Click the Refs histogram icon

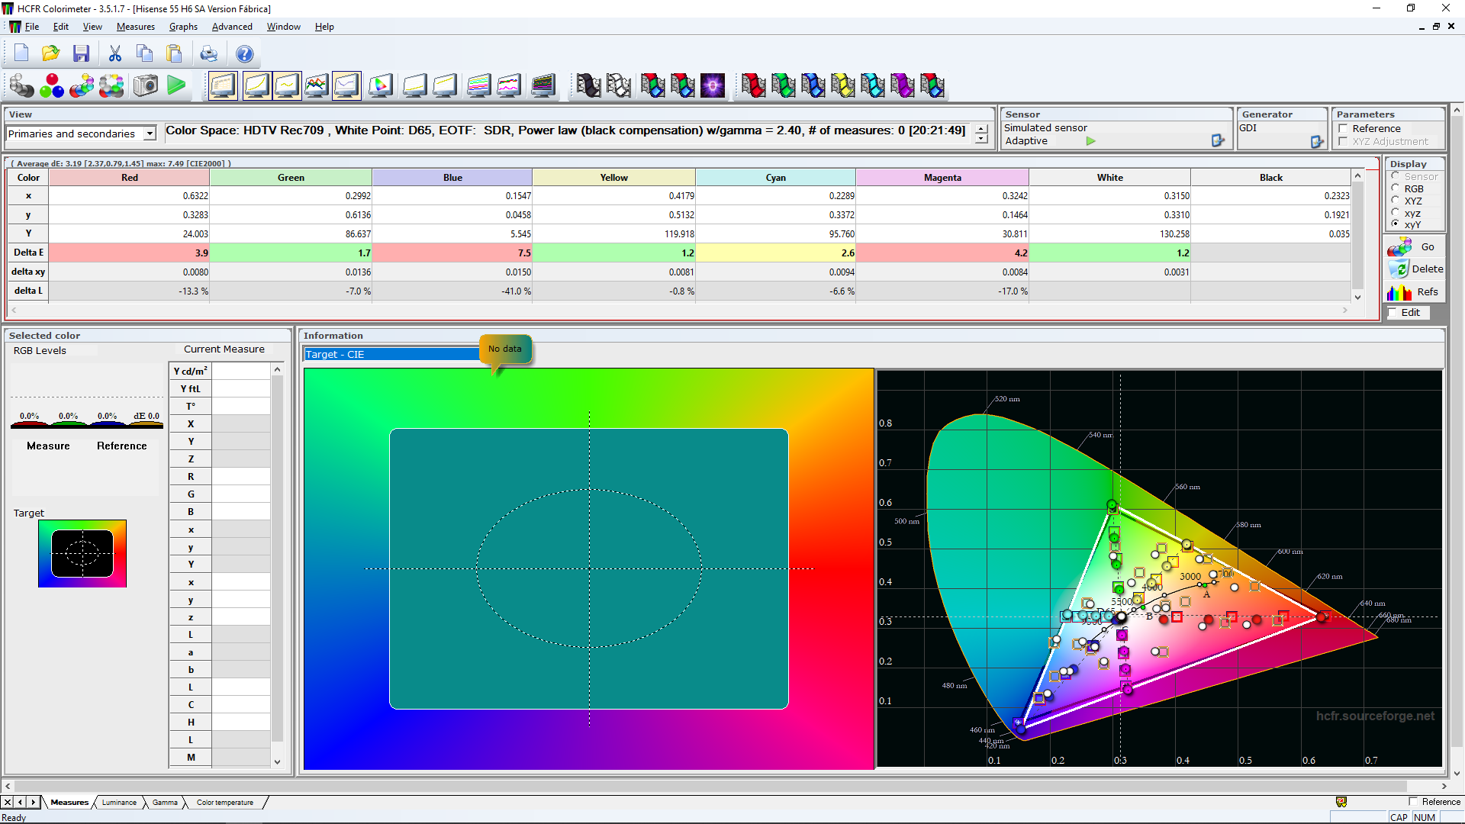(x=1399, y=292)
